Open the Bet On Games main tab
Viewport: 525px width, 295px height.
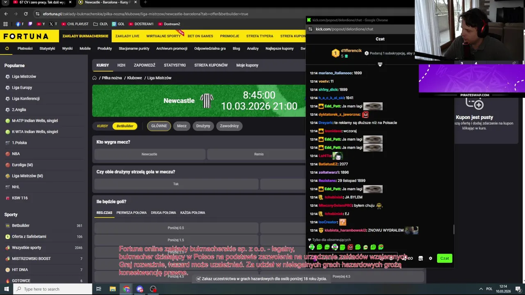tap(200, 36)
